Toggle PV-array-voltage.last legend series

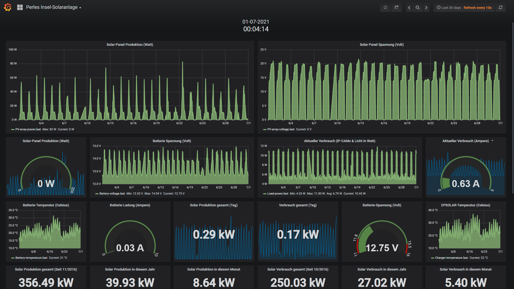(x=281, y=129)
